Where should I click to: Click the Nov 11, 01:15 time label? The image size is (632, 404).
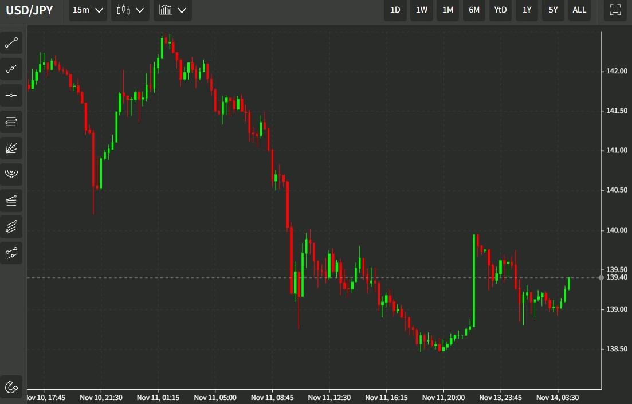pyautogui.click(x=158, y=398)
